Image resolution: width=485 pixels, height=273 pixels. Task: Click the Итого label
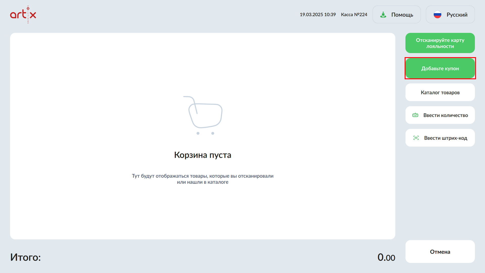click(26, 257)
